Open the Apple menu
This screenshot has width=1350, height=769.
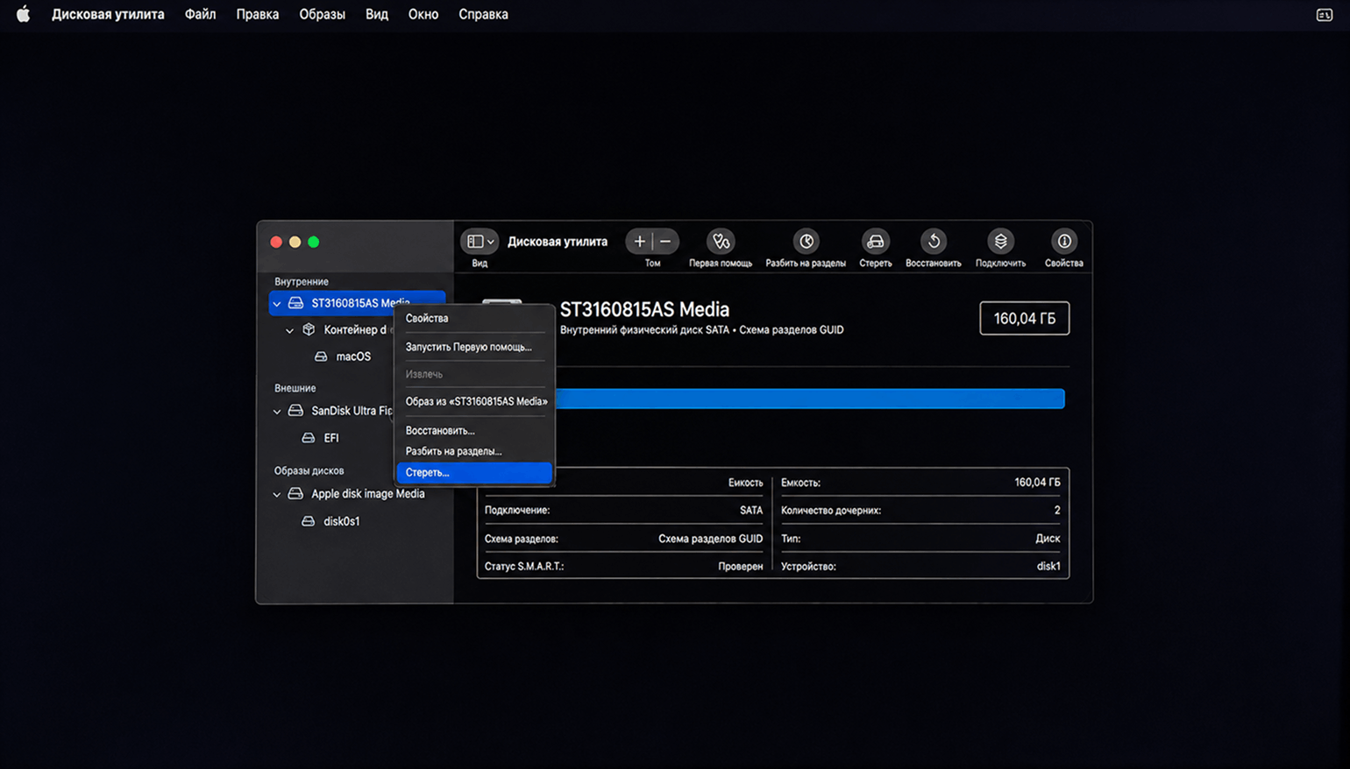[x=24, y=14]
